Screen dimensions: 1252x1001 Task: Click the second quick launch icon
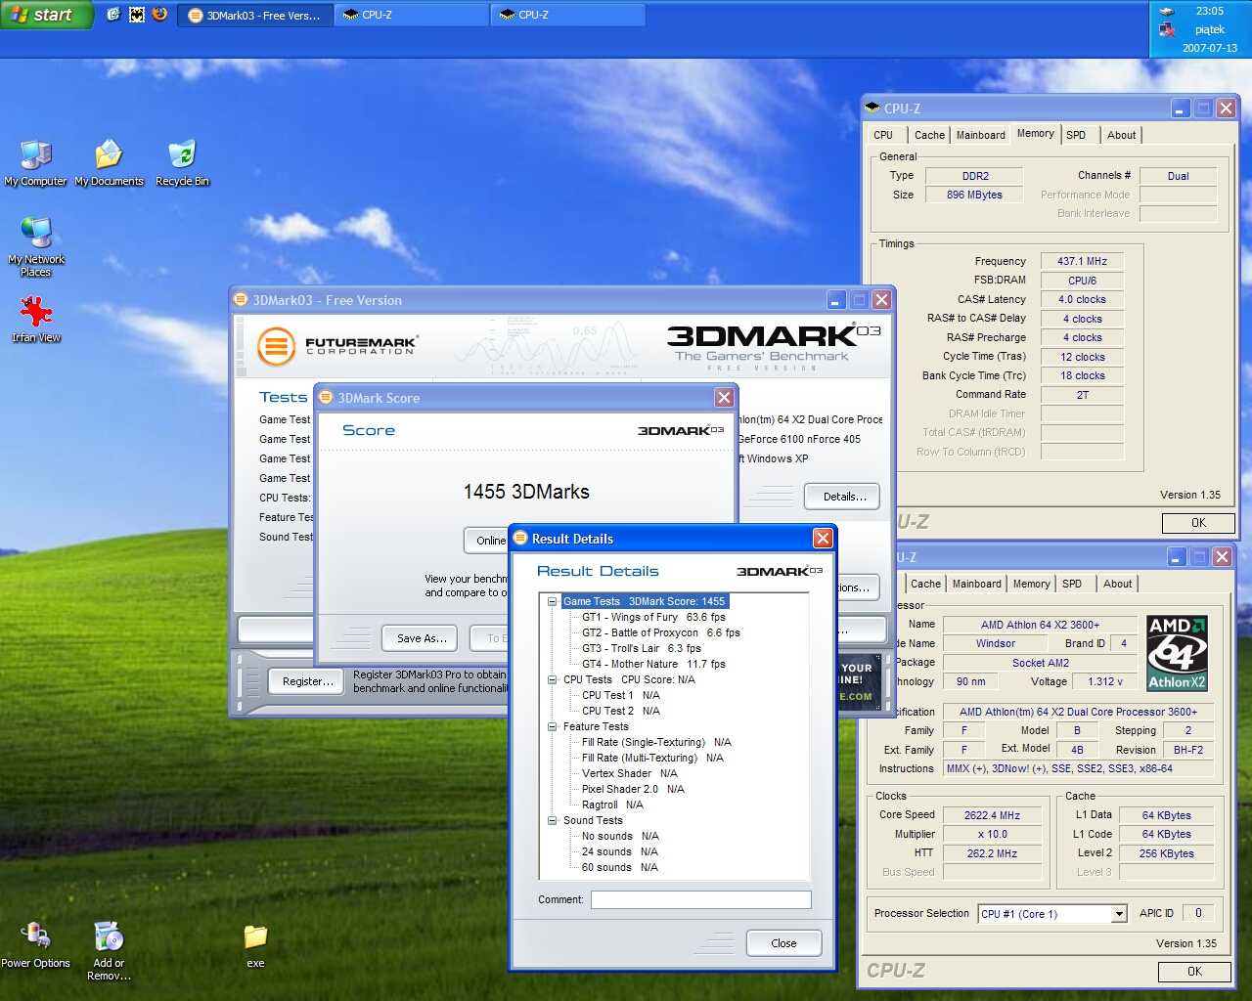[x=136, y=15]
